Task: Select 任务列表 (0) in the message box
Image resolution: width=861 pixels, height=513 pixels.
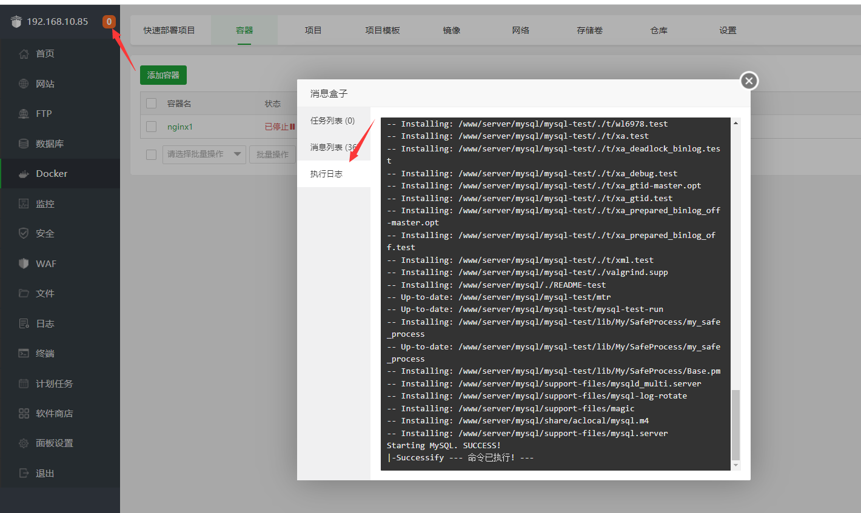Action: (333, 121)
